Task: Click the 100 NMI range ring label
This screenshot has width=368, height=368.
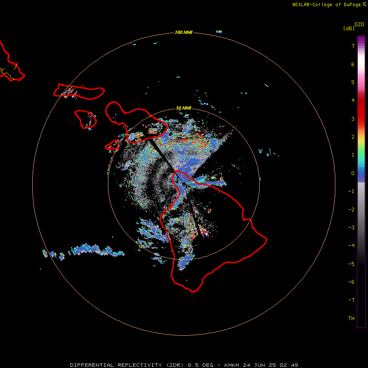Action: click(x=184, y=32)
